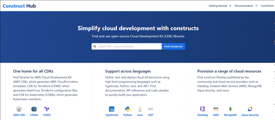Focus the construct libraries search field

[x=126, y=46]
